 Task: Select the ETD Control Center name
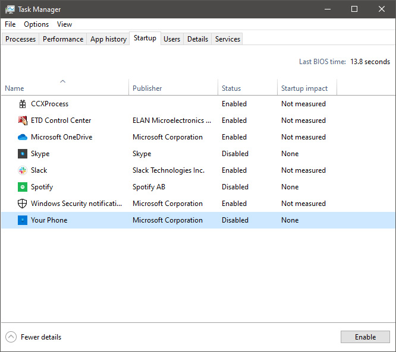[x=61, y=120]
